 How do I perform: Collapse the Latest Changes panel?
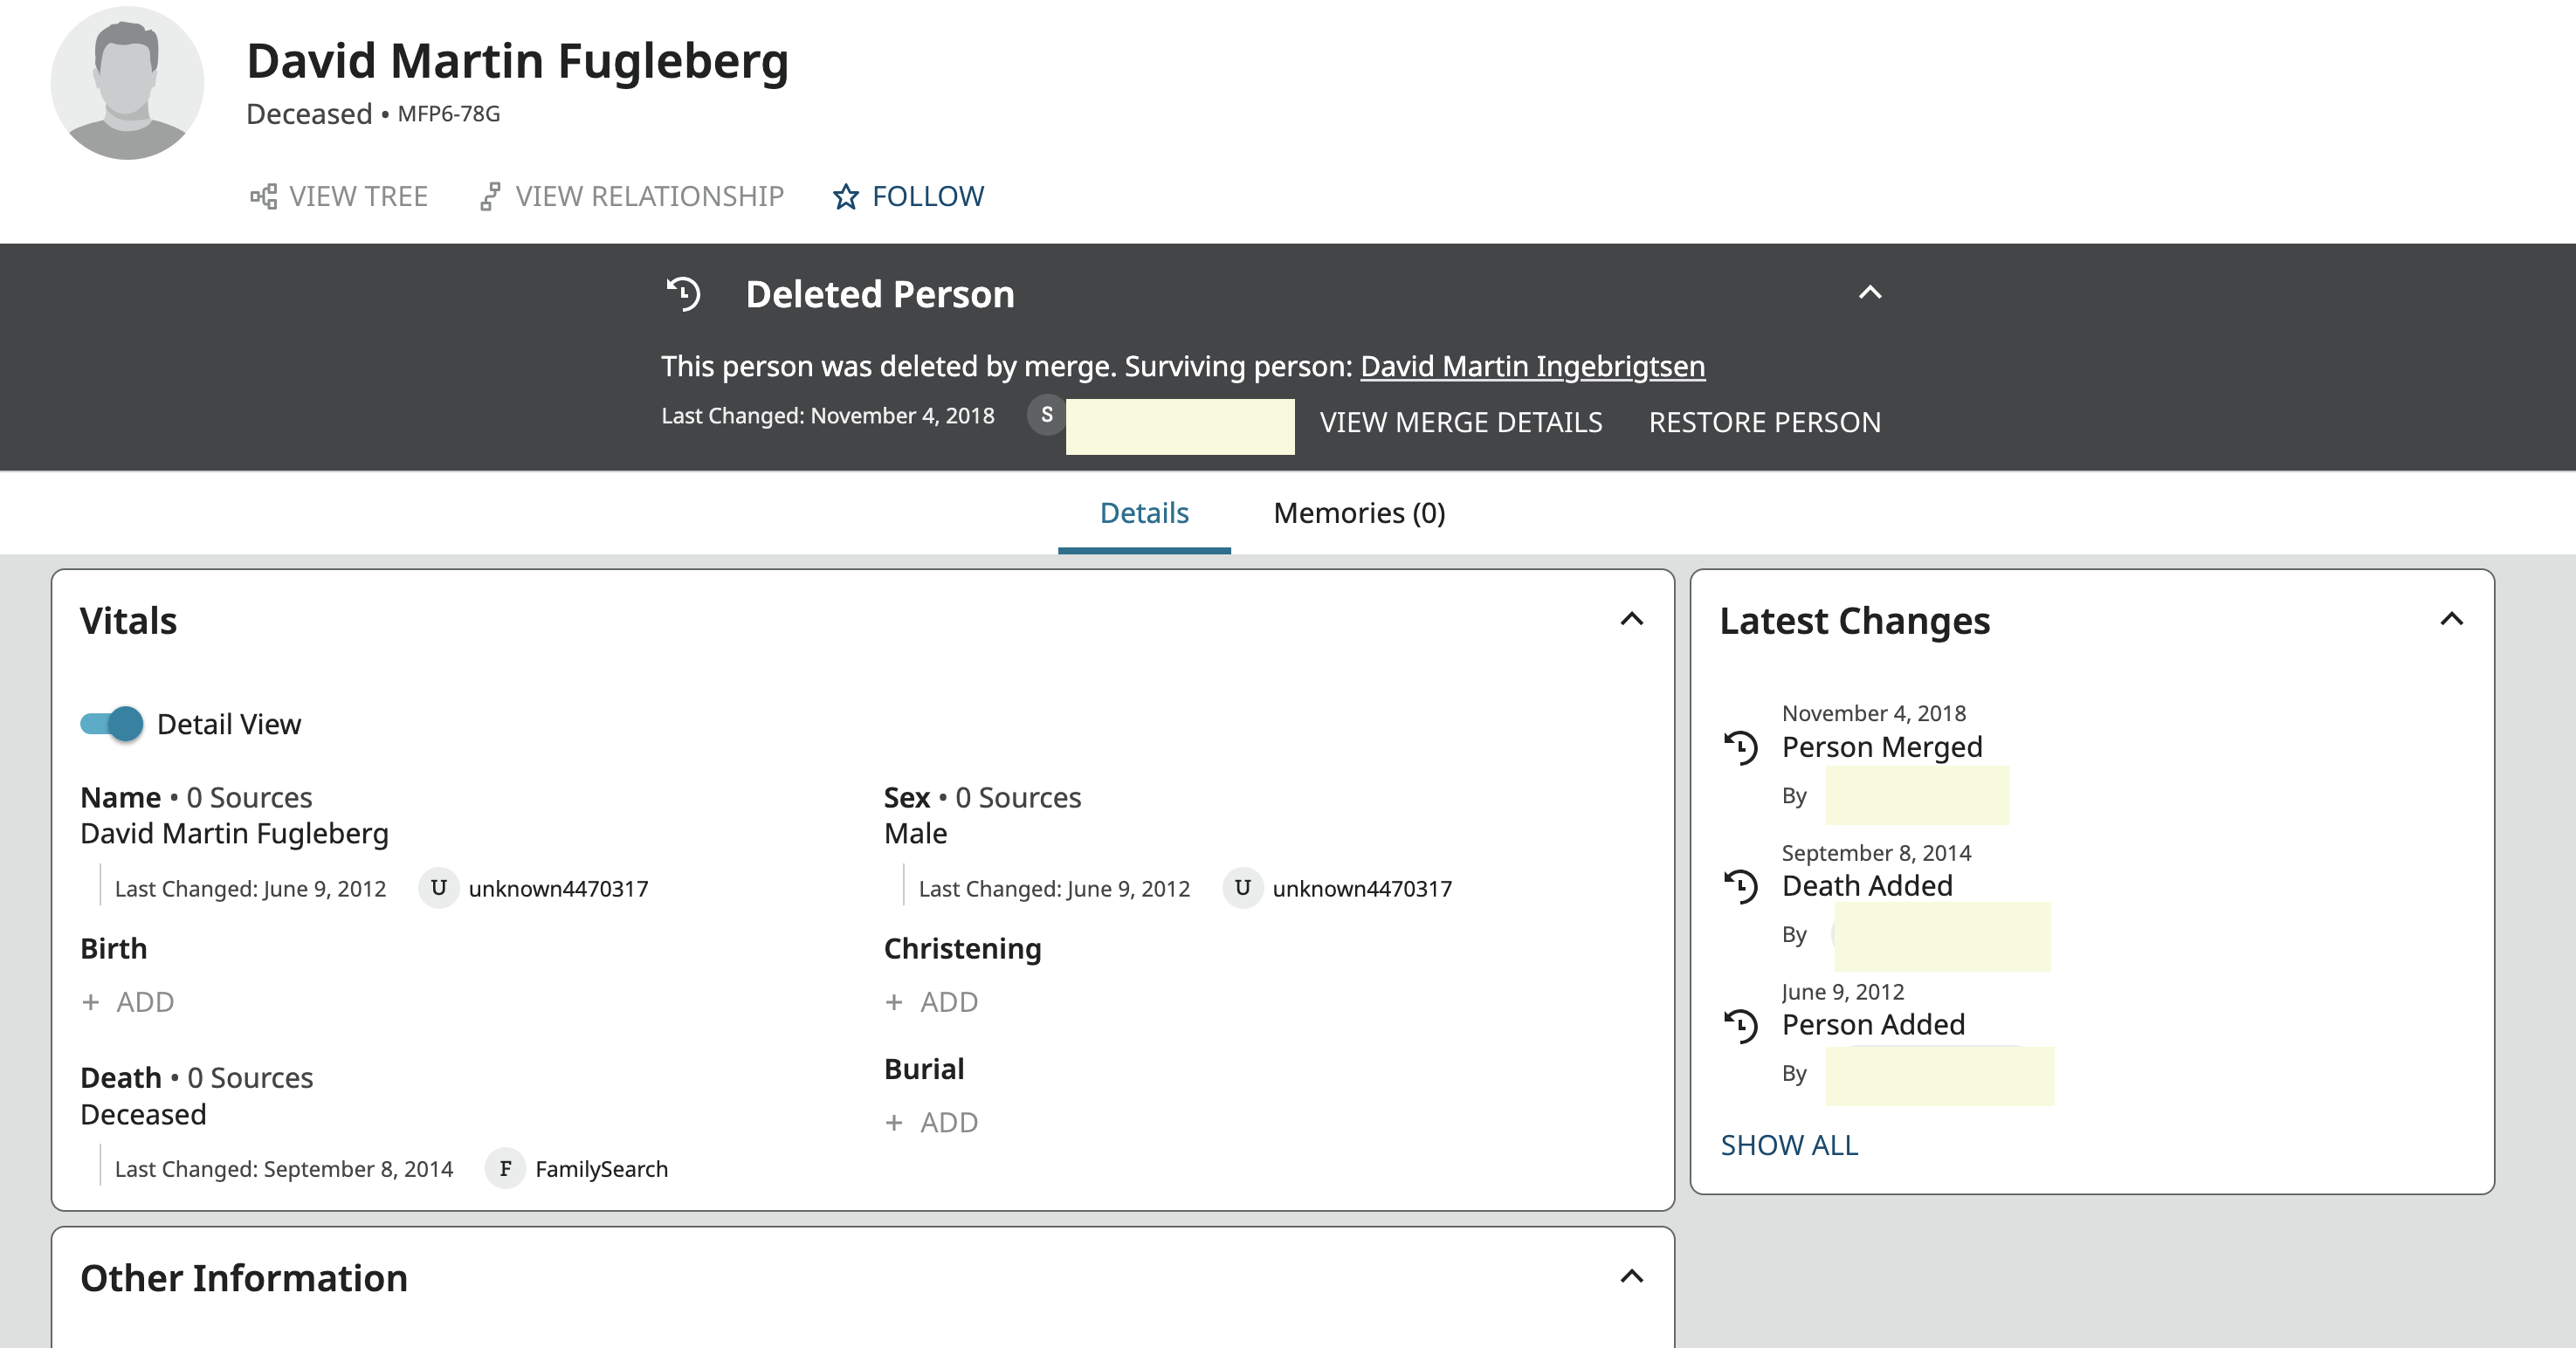click(x=2451, y=619)
